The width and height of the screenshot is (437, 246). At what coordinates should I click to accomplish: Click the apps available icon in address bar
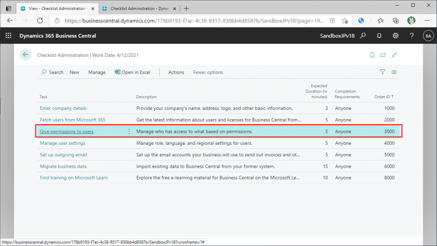pos(332,20)
